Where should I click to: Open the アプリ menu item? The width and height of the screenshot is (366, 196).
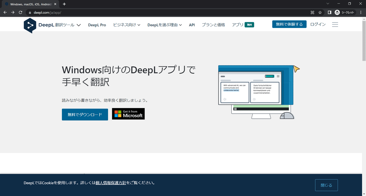tap(238, 25)
